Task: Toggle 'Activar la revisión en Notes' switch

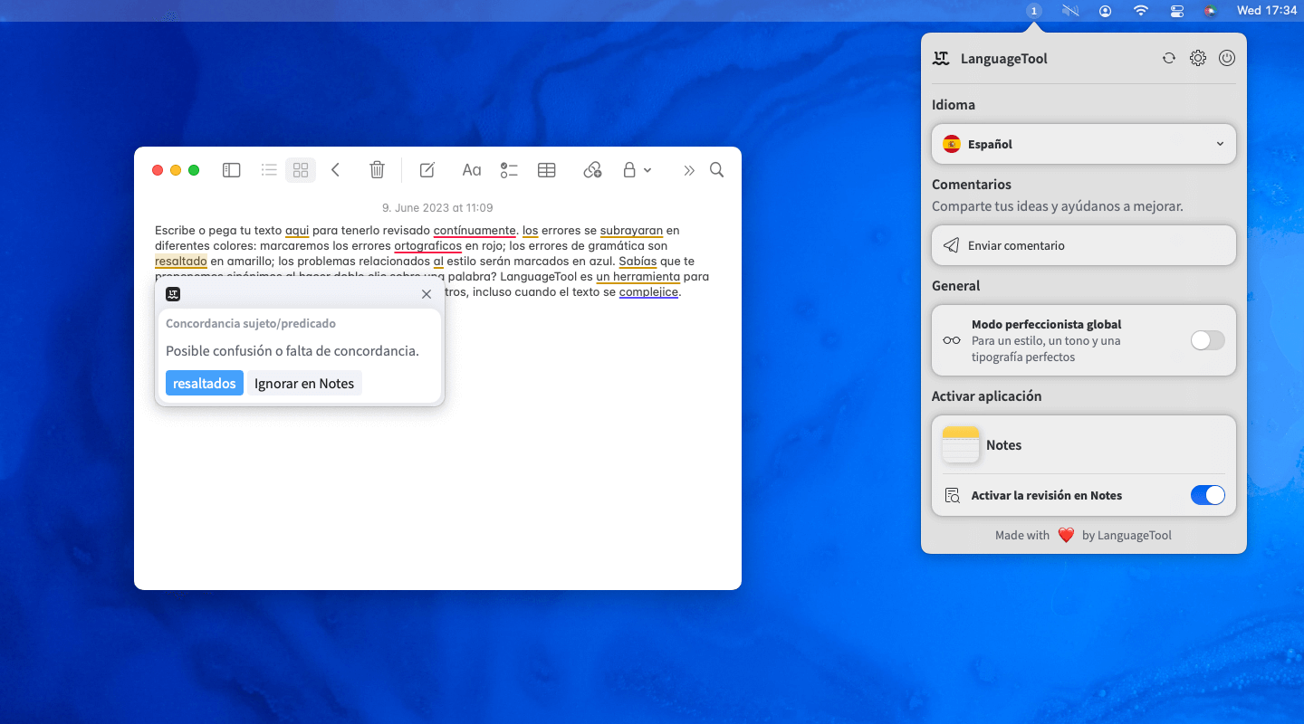Action: point(1207,495)
